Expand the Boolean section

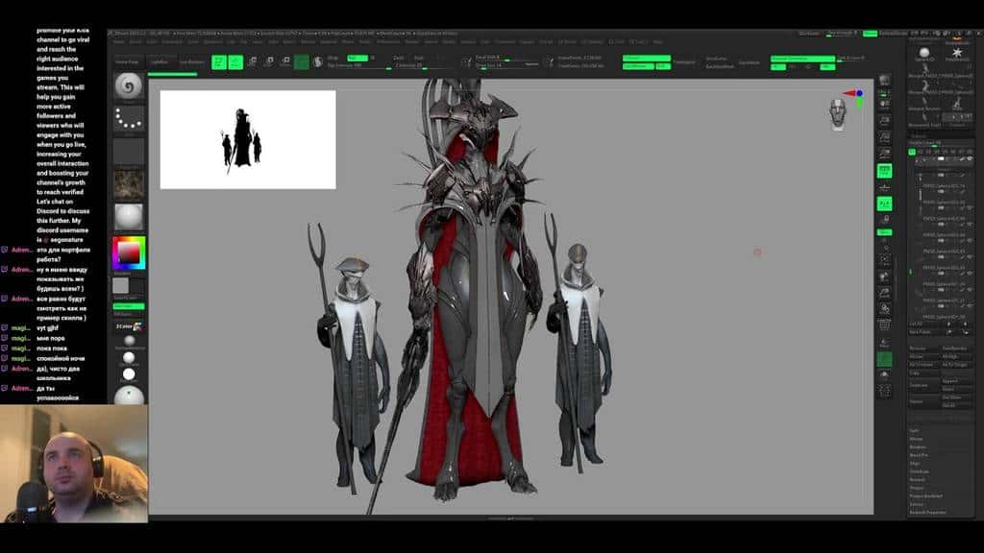(x=918, y=447)
